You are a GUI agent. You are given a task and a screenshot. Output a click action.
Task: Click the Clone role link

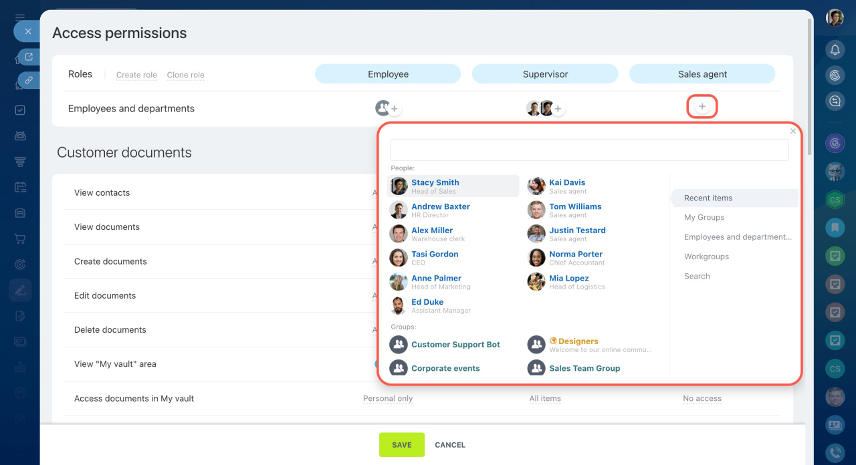tap(185, 75)
